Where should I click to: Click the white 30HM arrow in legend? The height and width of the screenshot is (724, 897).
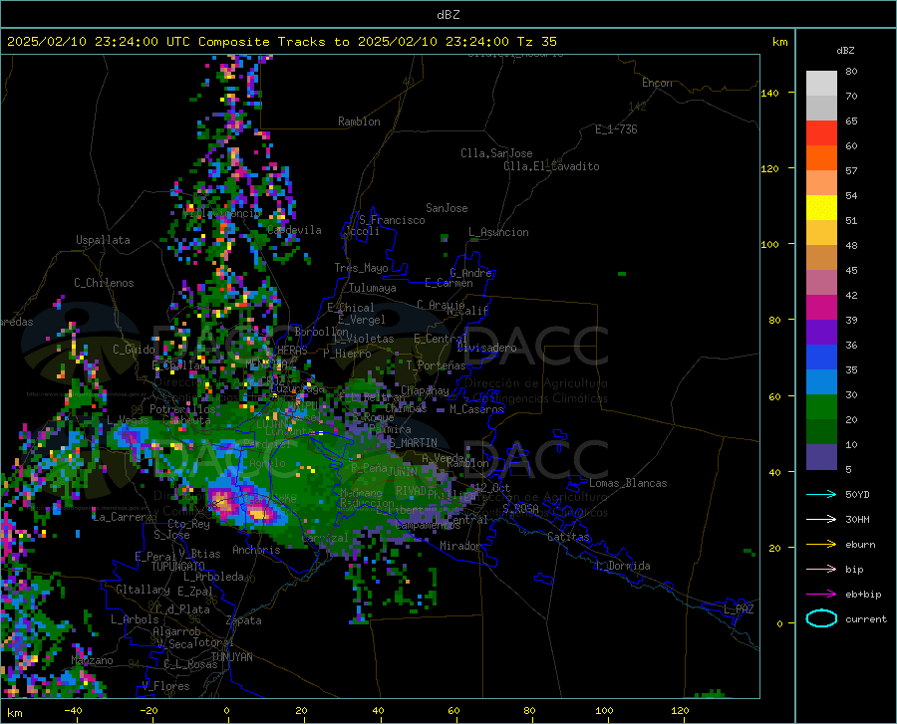821,519
